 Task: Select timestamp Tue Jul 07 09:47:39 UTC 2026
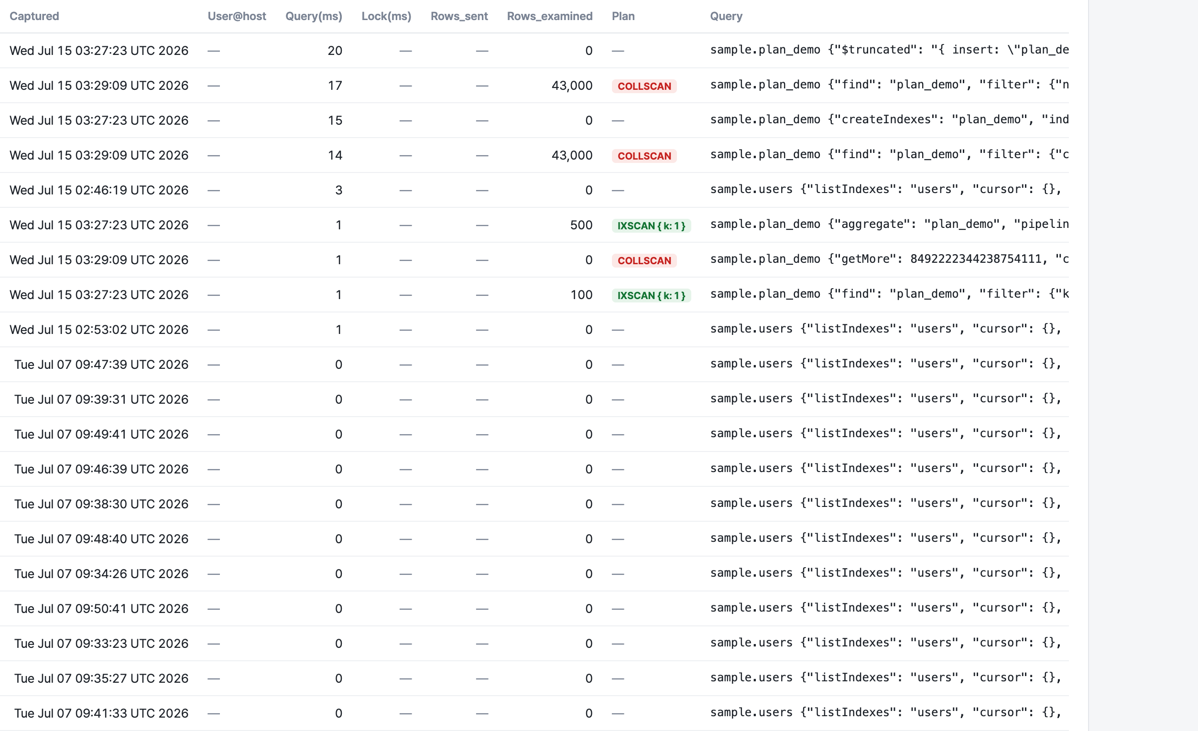click(x=101, y=365)
